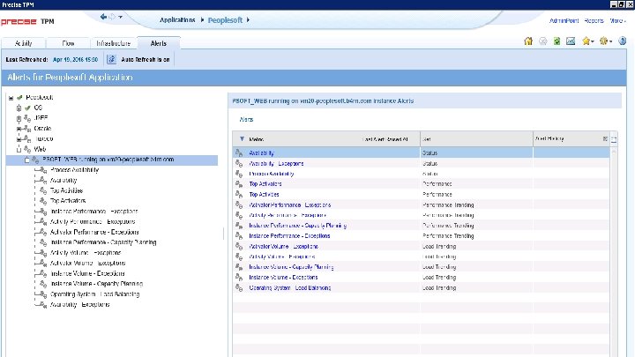Screen dimensions: 635x357
Task: Click icon beside Top Activators in alerts table
Action: tap(239, 183)
